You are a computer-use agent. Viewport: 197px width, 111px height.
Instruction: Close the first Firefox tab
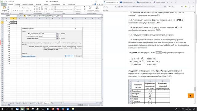pos(118,2)
